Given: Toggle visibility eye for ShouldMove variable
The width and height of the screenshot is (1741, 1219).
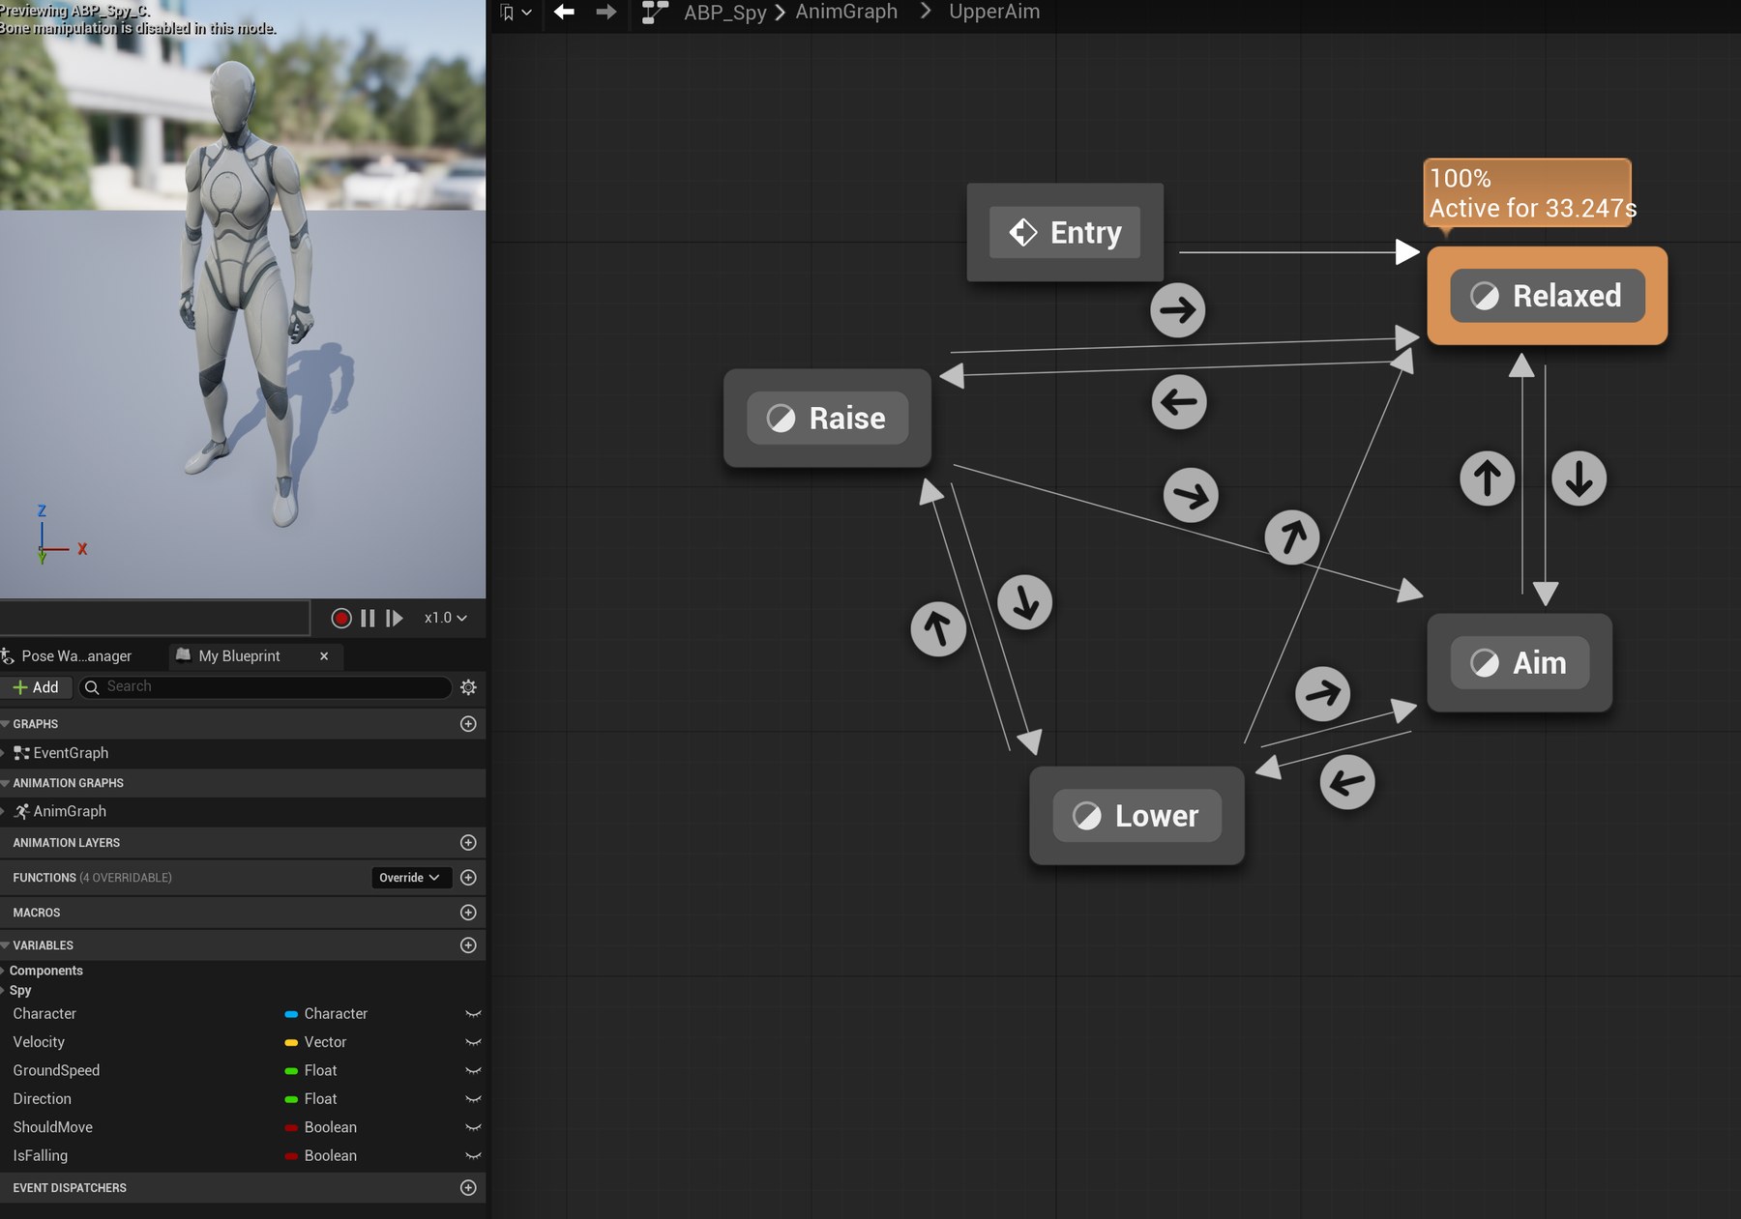Looking at the screenshot, I should point(473,1127).
